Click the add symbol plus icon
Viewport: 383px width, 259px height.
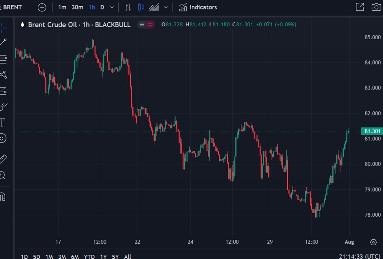(x=42, y=7)
